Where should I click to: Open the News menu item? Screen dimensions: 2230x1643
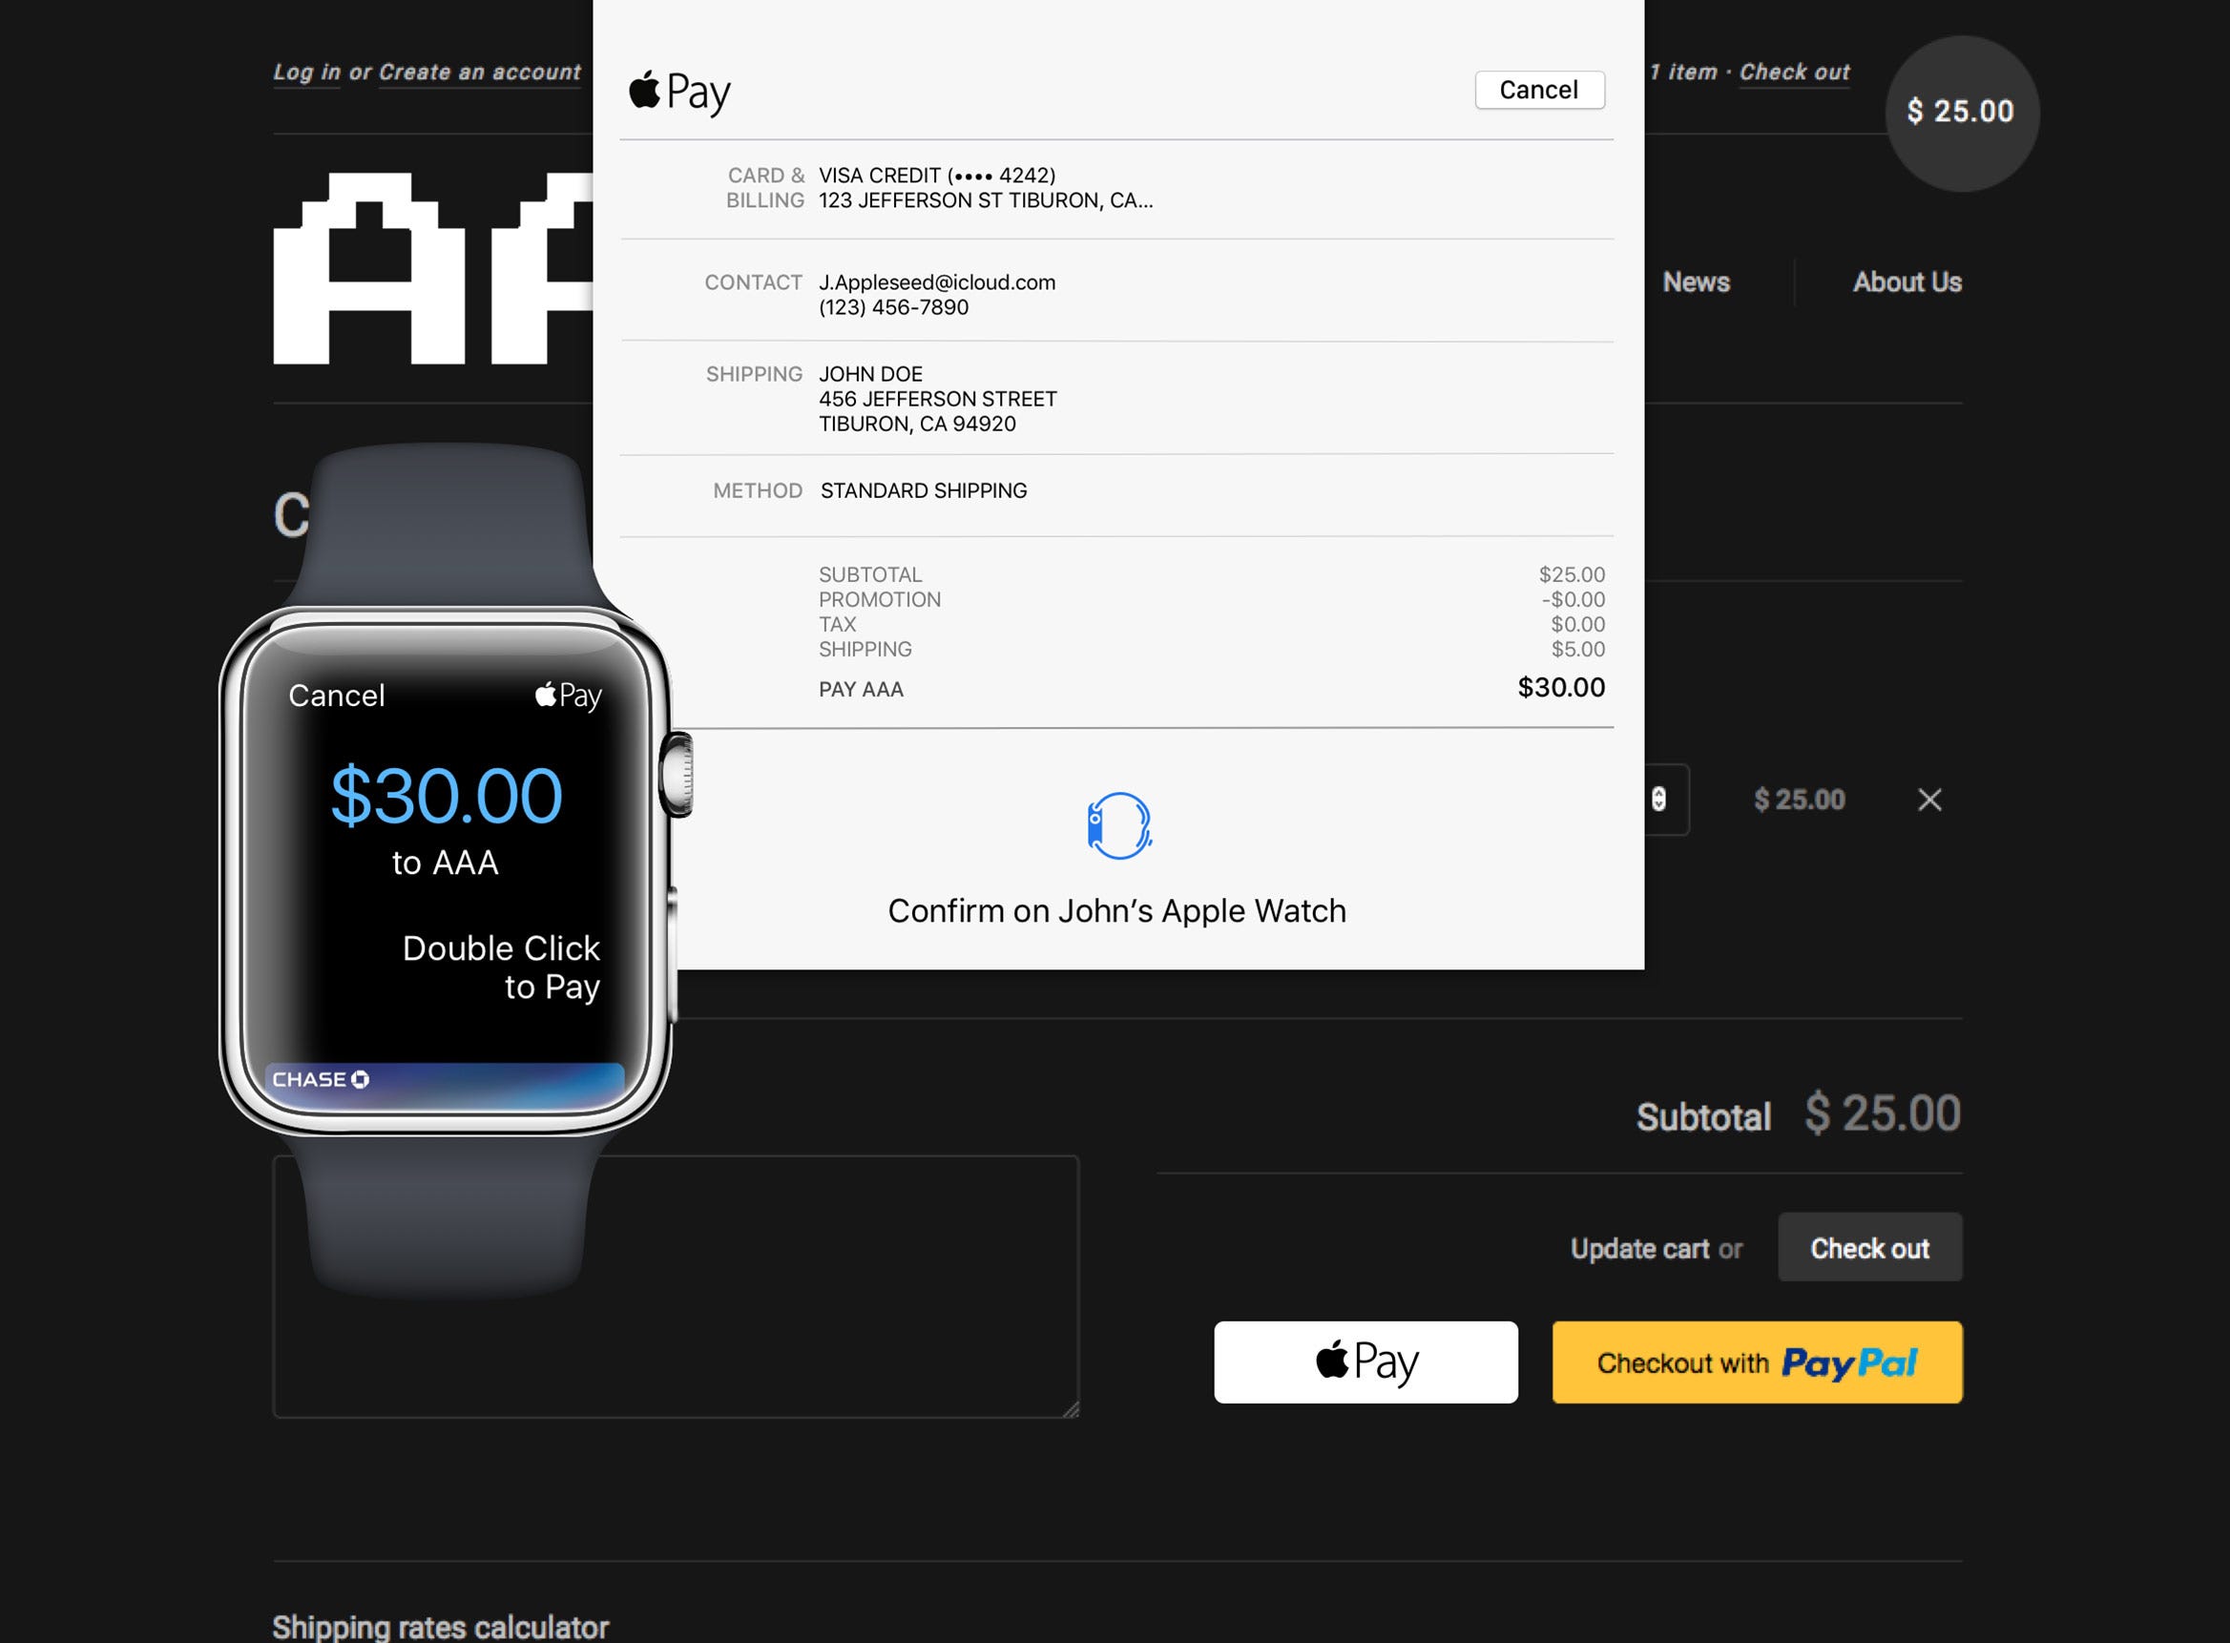click(1696, 282)
